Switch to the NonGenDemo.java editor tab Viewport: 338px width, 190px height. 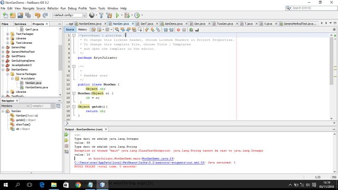pos(90,24)
